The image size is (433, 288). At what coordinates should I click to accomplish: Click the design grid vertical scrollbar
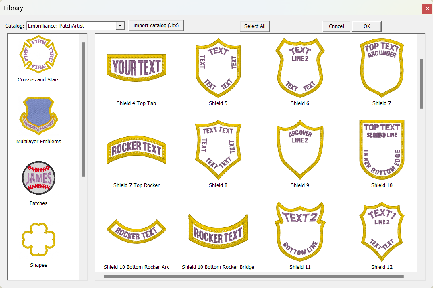coord(421,83)
